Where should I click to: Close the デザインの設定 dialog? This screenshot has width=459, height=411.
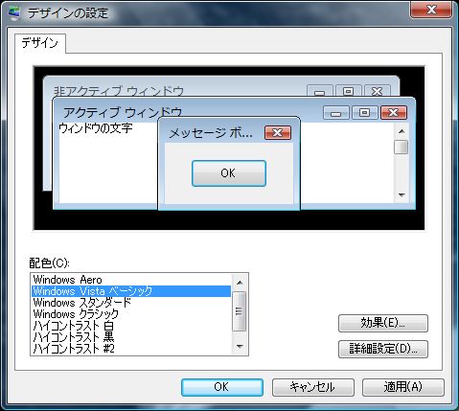click(431, 10)
